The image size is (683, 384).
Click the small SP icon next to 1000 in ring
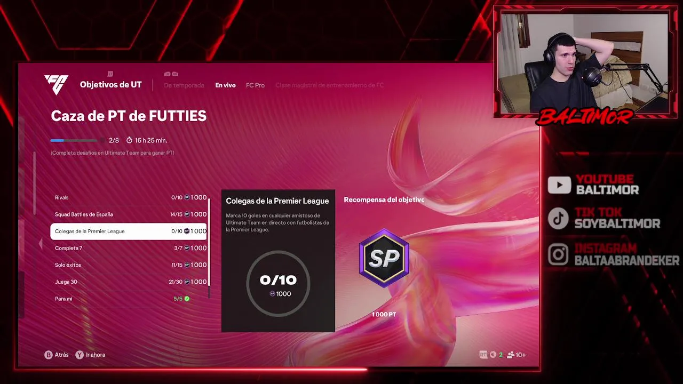pyautogui.click(x=272, y=294)
